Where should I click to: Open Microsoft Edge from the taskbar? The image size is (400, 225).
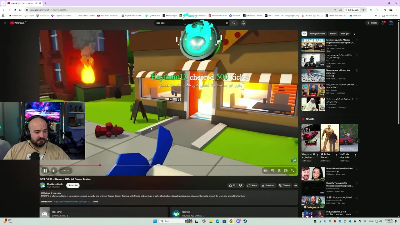pos(217,221)
